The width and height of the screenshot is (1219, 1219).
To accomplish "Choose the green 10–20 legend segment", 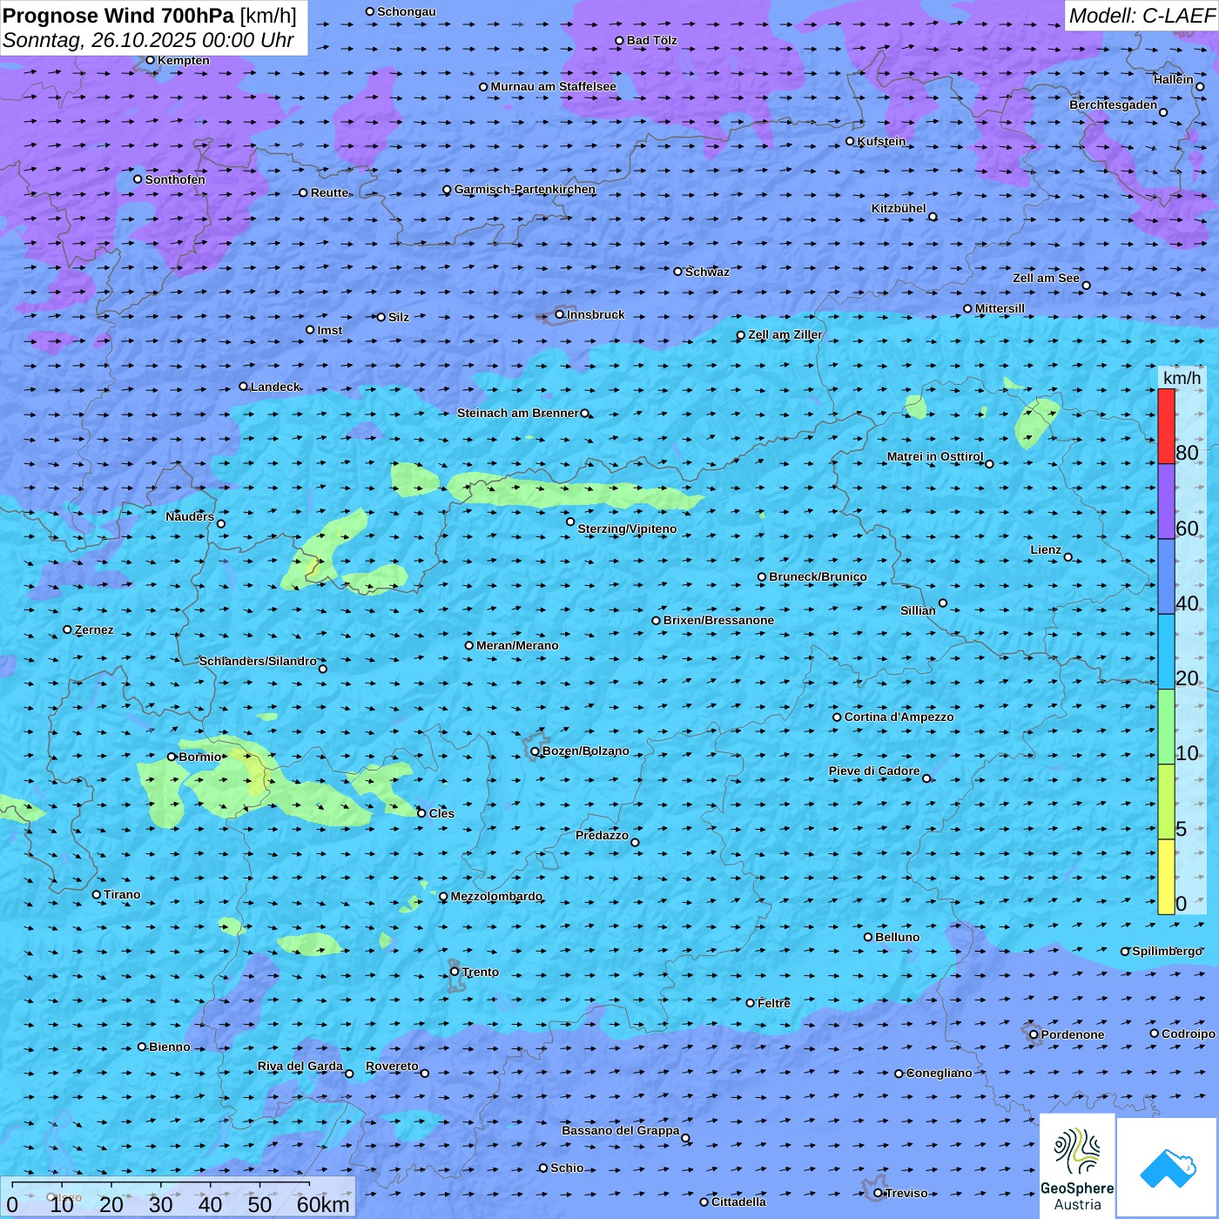I will (x=1166, y=727).
